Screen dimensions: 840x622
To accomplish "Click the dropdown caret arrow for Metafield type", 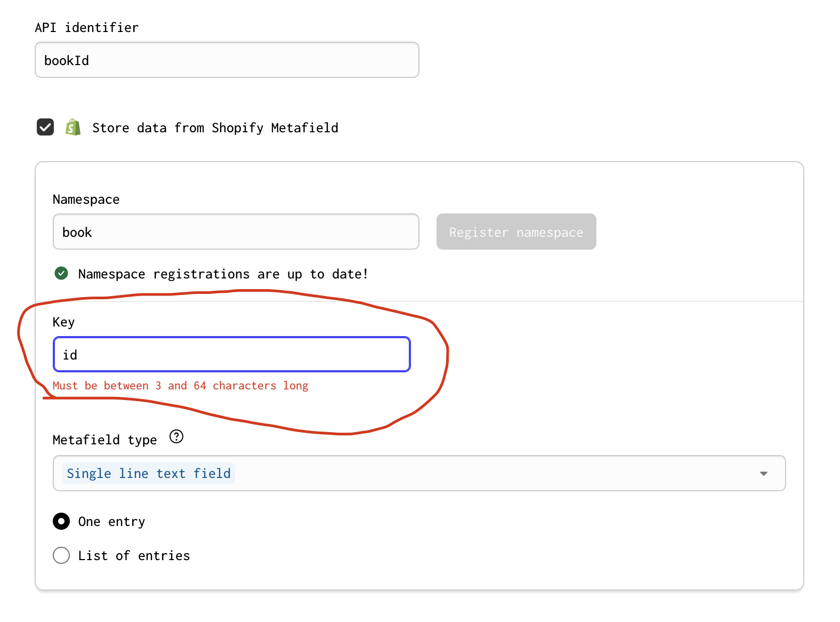I will click(763, 473).
